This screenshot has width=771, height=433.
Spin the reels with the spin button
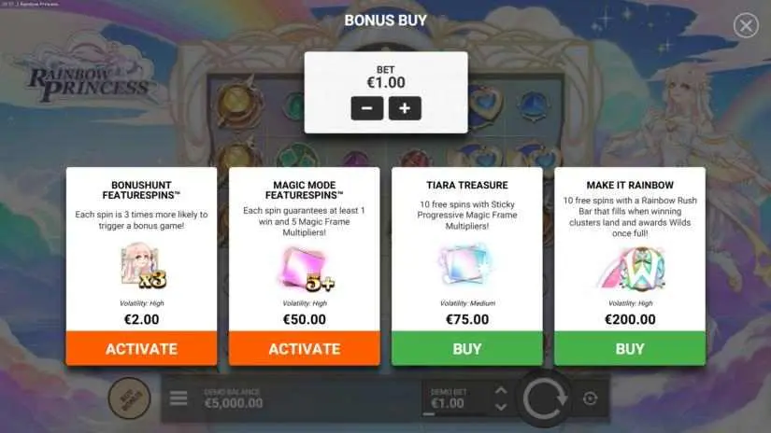544,398
